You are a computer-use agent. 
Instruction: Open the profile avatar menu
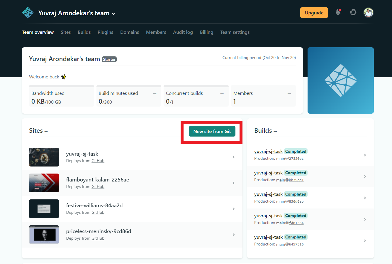click(368, 12)
